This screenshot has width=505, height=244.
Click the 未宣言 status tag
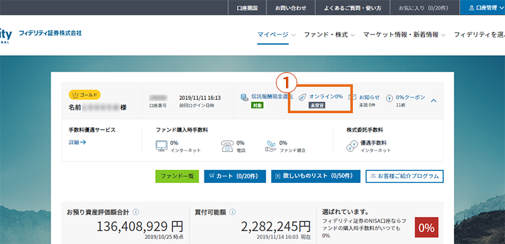pyautogui.click(x=317, y=105)
